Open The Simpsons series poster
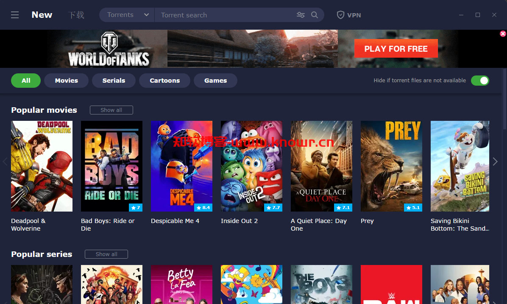This screenshot has width=507, height=304. point(251,284)
